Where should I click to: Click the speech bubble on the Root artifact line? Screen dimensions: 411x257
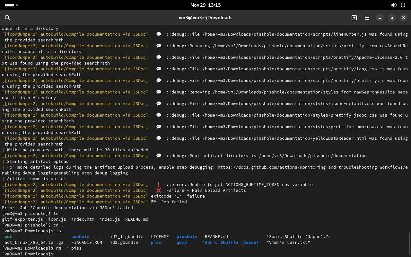(159, 155)
